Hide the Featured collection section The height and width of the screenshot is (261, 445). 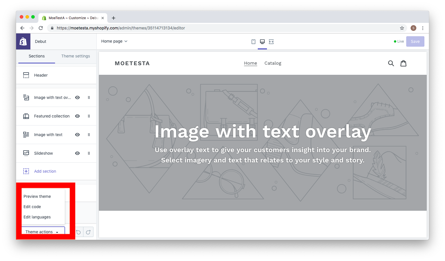pos(77,116)
